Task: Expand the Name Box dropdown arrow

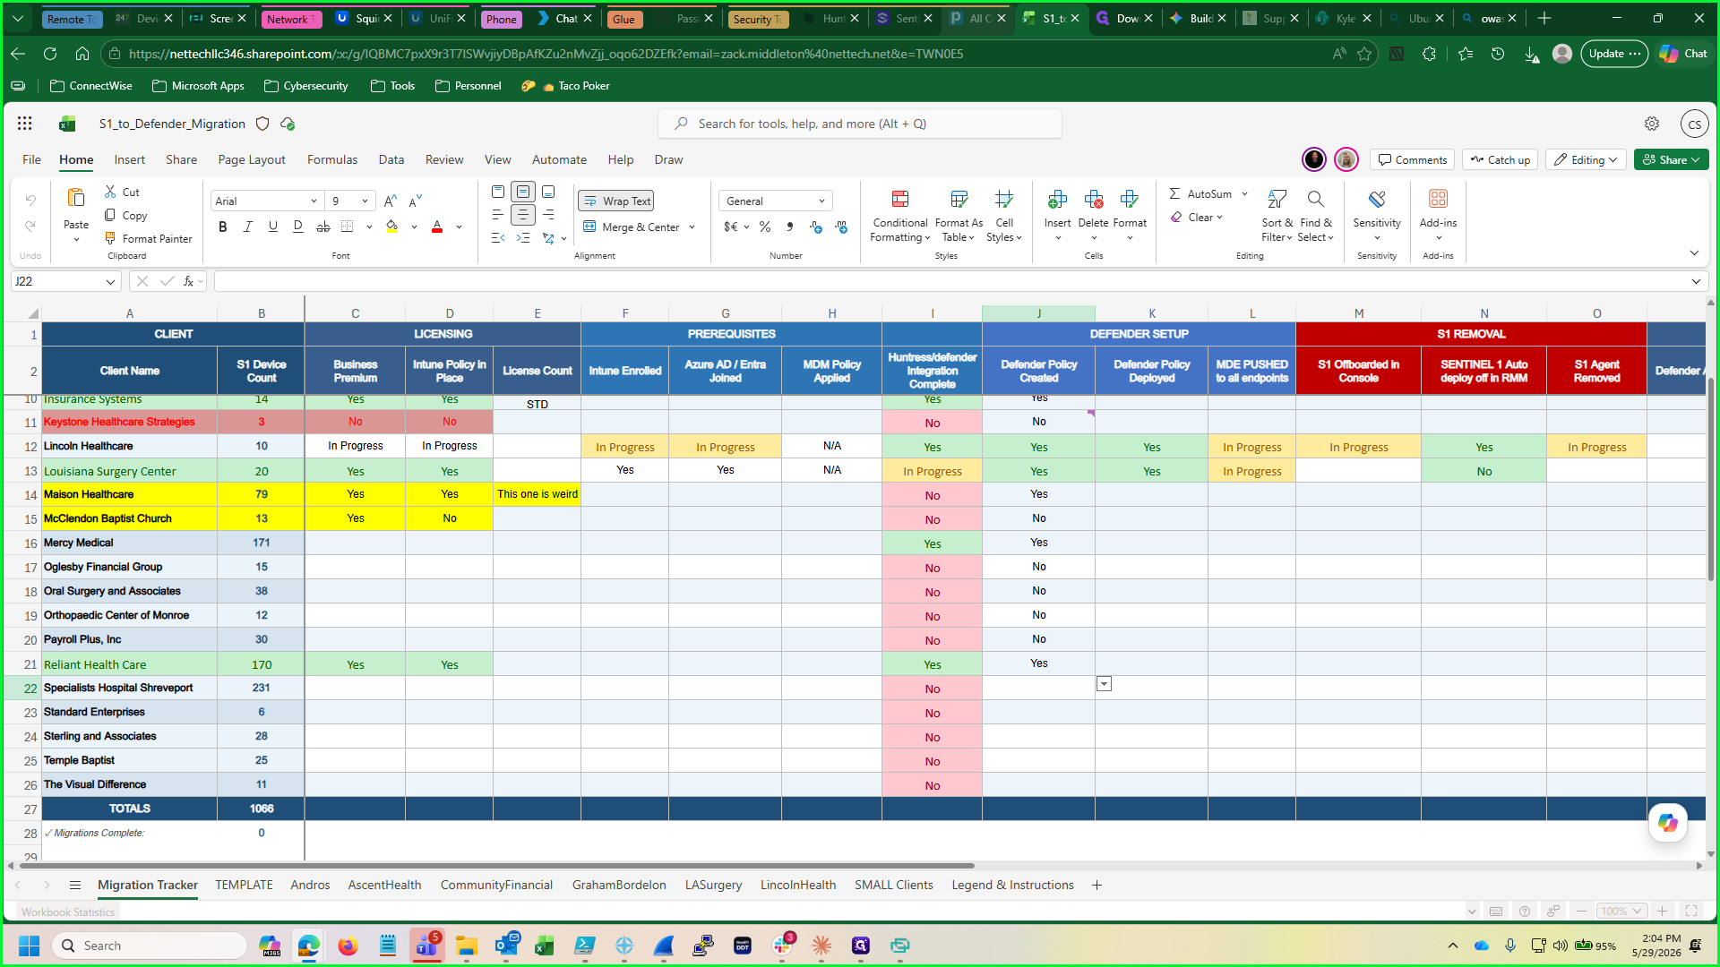Action: point(110,281)
